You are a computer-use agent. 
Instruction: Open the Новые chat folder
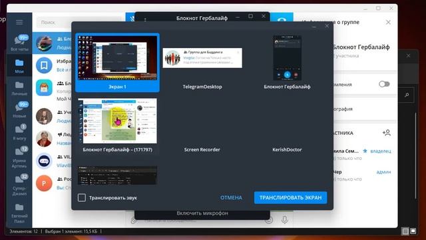click(x=19, y=110)
